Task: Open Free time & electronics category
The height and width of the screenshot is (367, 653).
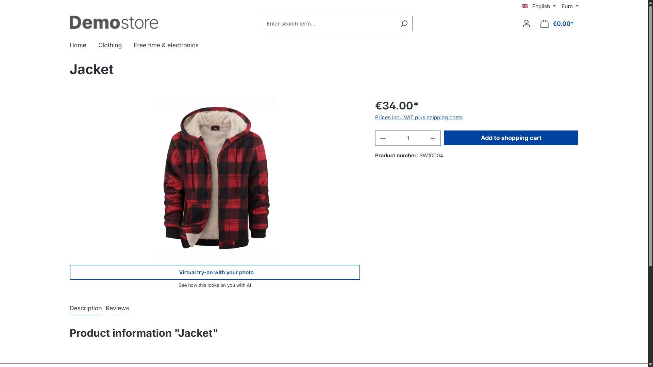Action: point(166,45)
